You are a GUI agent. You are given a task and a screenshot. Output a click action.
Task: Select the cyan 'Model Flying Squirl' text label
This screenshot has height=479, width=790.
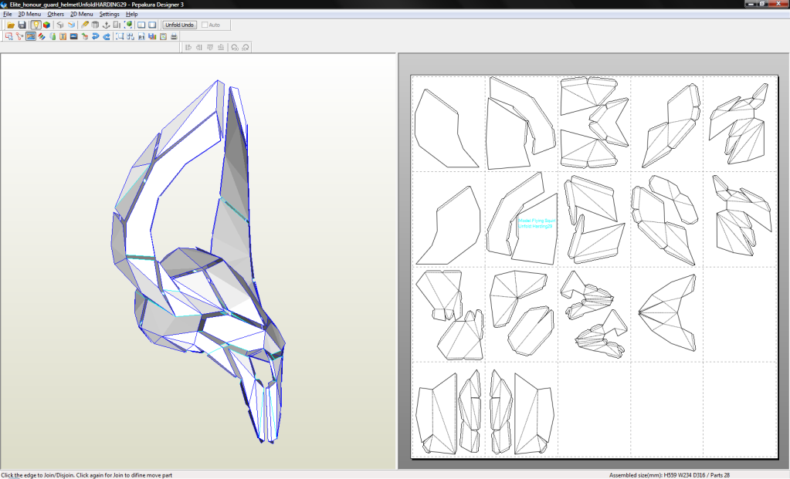[x=537, y=224]
